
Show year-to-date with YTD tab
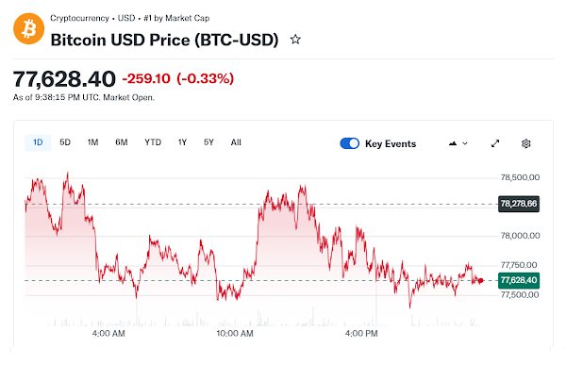point(153,142)
